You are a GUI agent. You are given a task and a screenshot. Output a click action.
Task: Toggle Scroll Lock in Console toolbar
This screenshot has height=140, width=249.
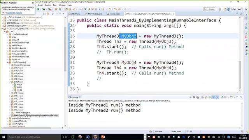(x=206, y=97)
